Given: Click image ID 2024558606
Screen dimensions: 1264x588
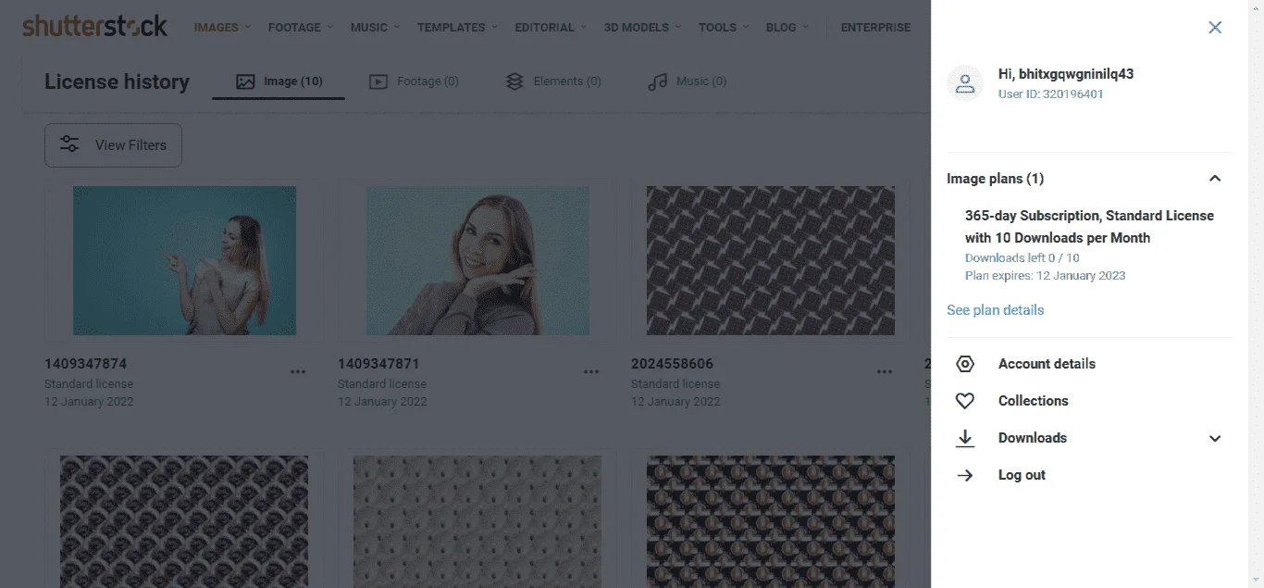Looking at the screenshot, I should [672, 364].
